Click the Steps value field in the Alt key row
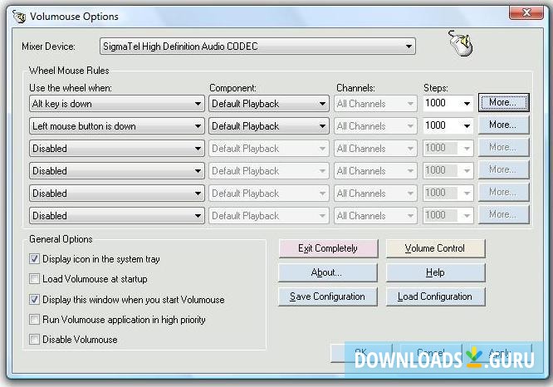The width and height of the screenshot is (553, 387). point(442,103)
